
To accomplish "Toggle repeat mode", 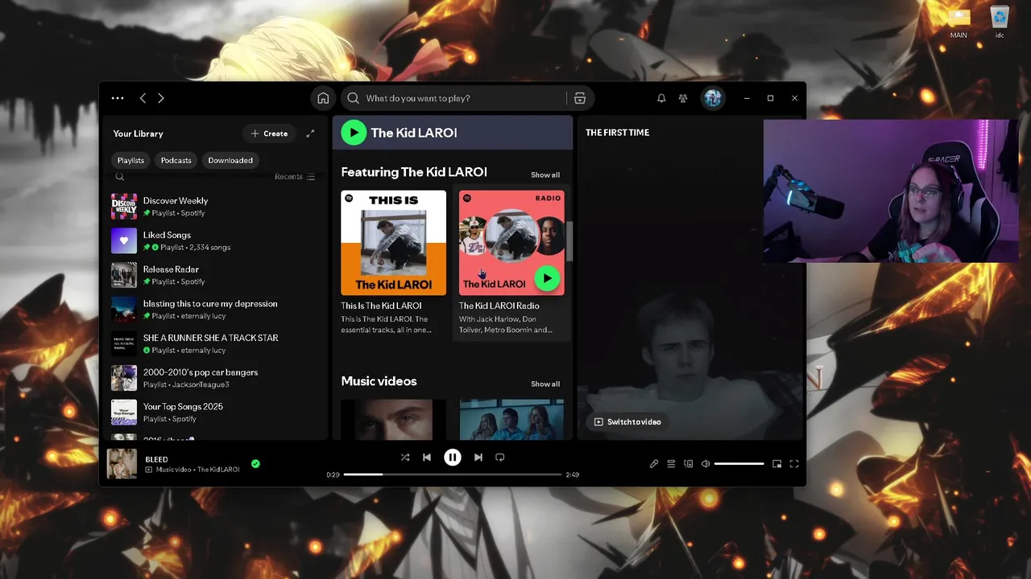I will click(x=500, y=457).
